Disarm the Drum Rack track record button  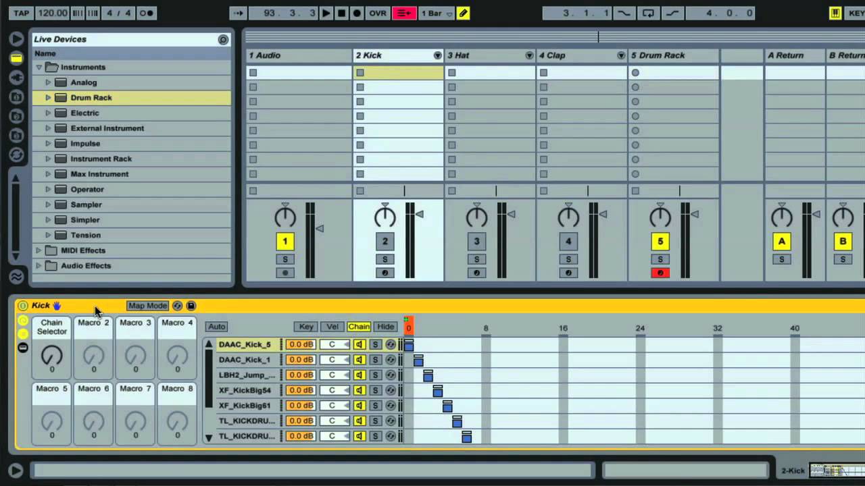coord(660,273)
